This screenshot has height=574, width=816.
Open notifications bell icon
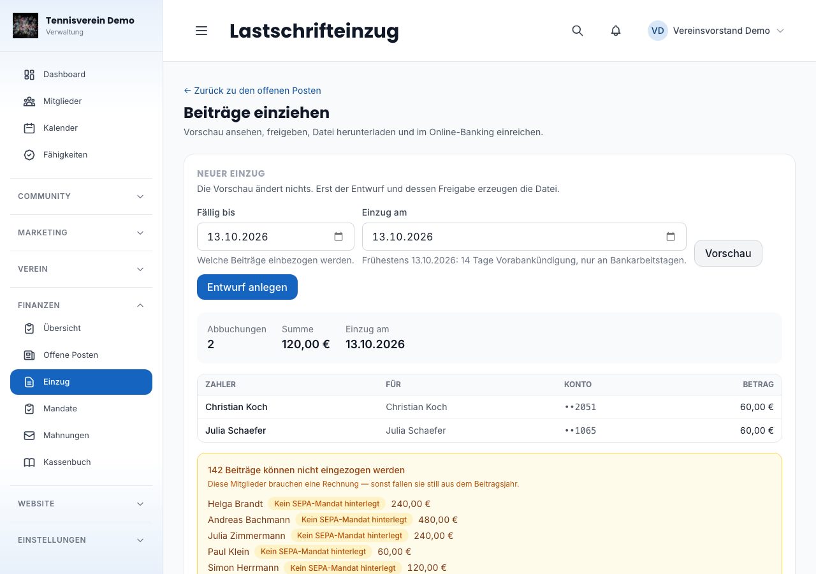coord(616,31)
